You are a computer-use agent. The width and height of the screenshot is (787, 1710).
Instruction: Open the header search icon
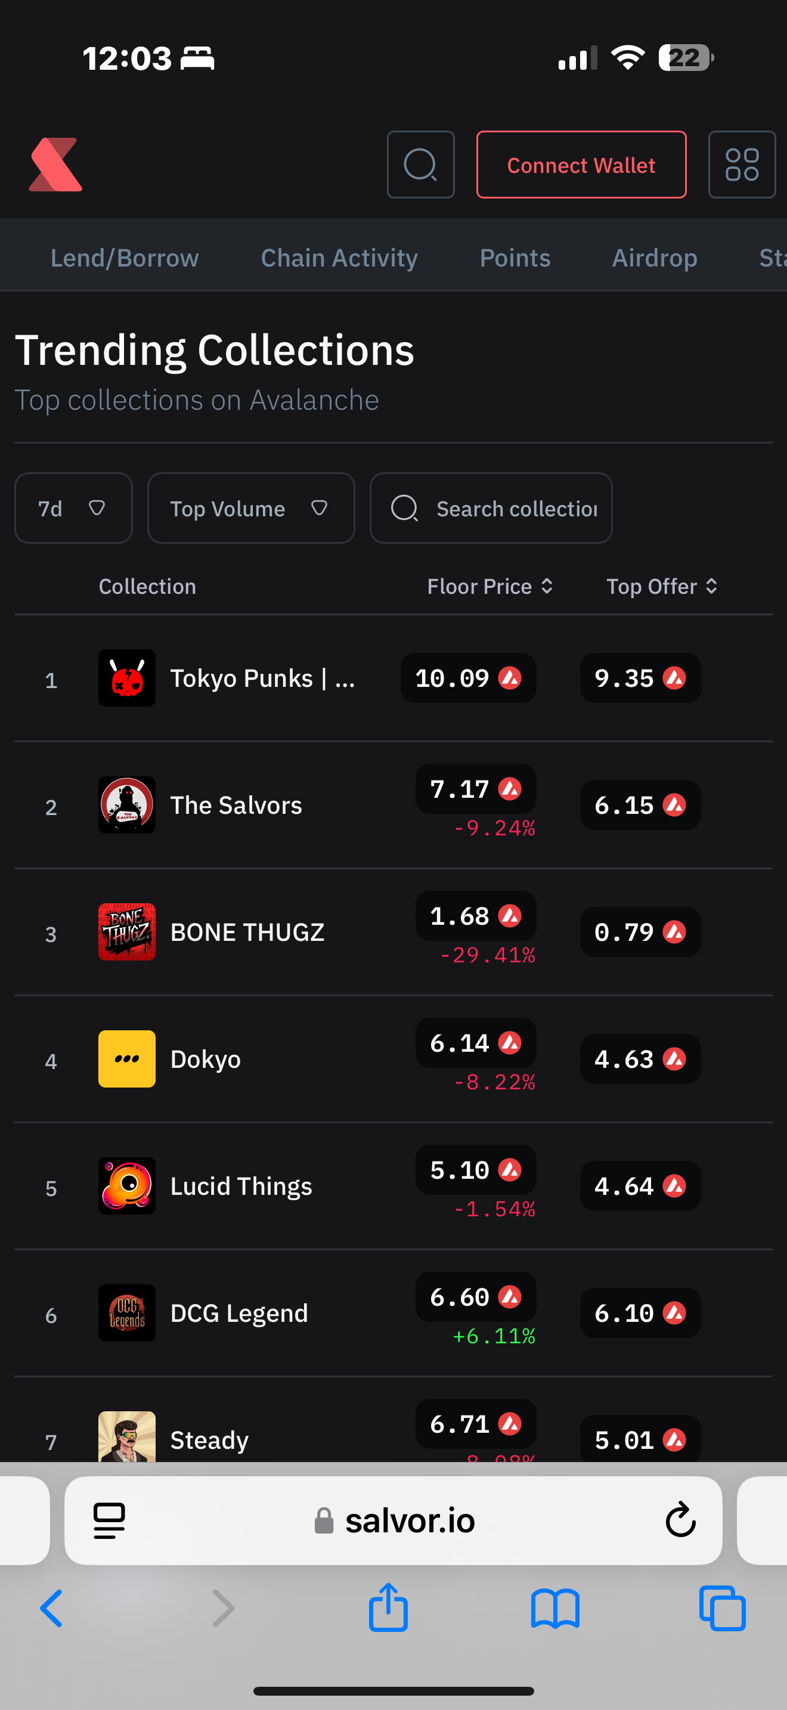(x=421, y=165)
